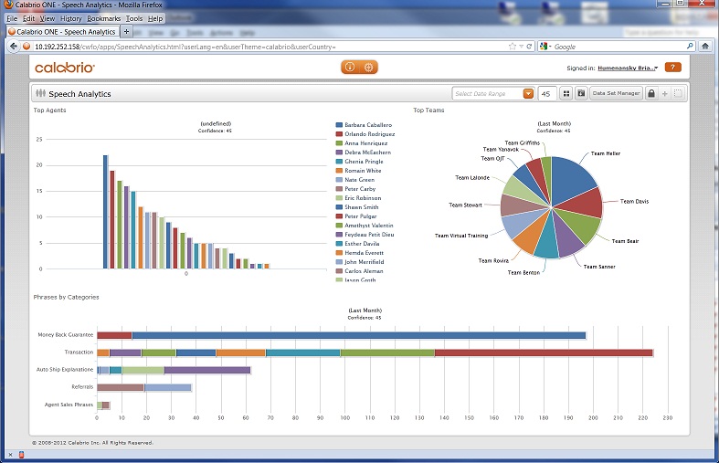Open the Edit menu
719x463 pixels.
28,18
